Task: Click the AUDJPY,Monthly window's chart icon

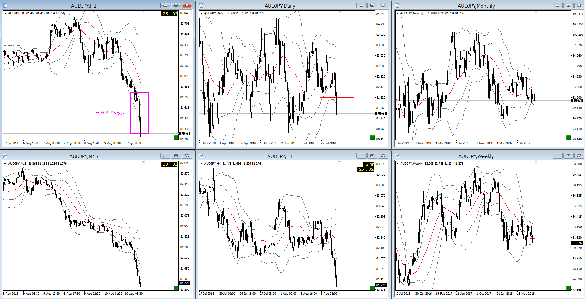Action: pos(397,5)
